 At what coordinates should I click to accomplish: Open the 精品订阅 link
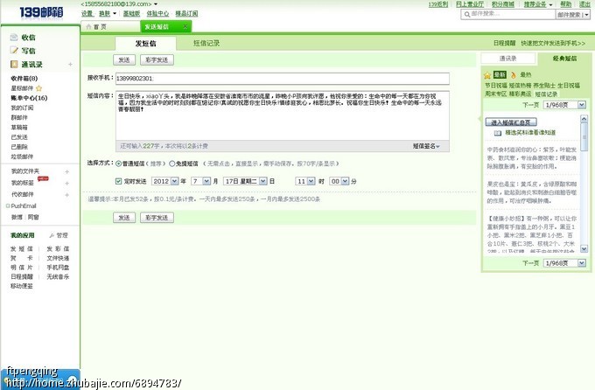tap(186, 13)
